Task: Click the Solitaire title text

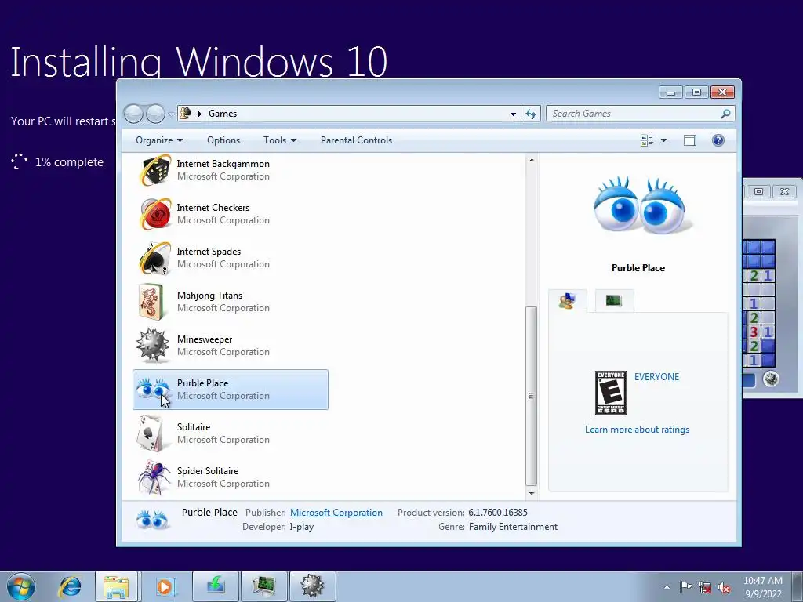Action: click(x=194, y=427)
